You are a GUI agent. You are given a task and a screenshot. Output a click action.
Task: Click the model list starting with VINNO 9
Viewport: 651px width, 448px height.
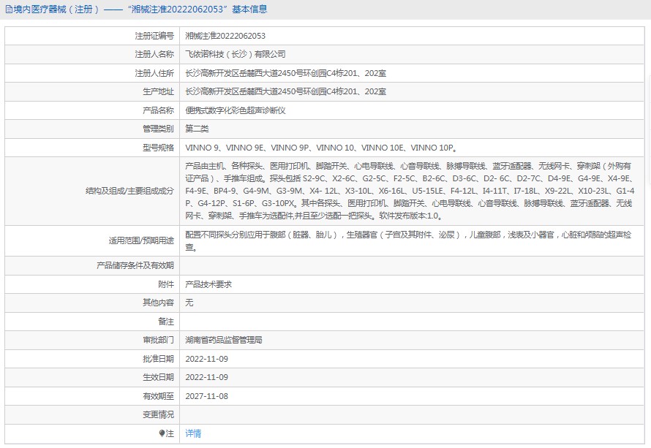pos(321,148)
